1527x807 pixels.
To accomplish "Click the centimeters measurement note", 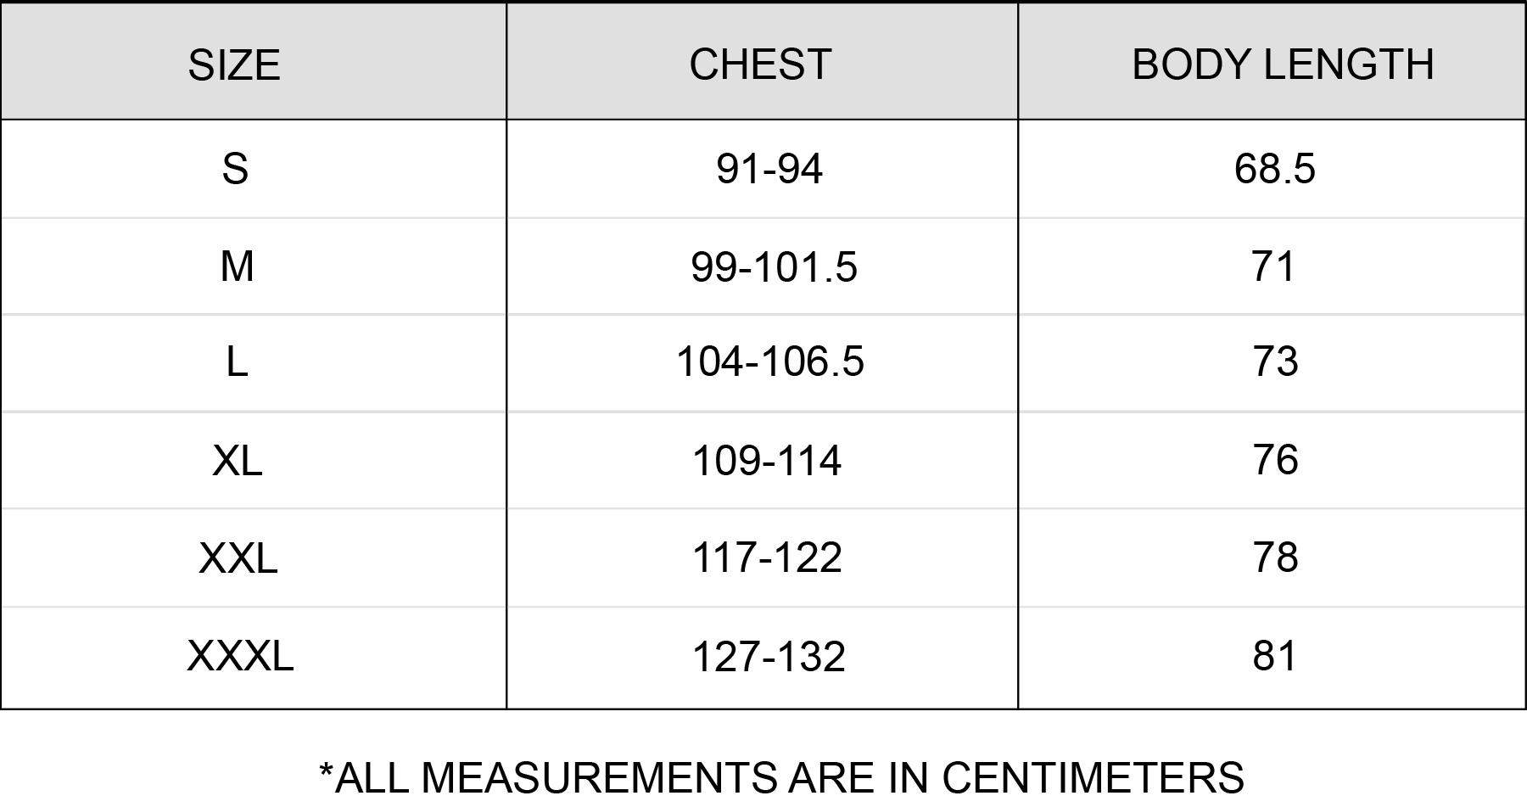I will (x=781, y=777).
